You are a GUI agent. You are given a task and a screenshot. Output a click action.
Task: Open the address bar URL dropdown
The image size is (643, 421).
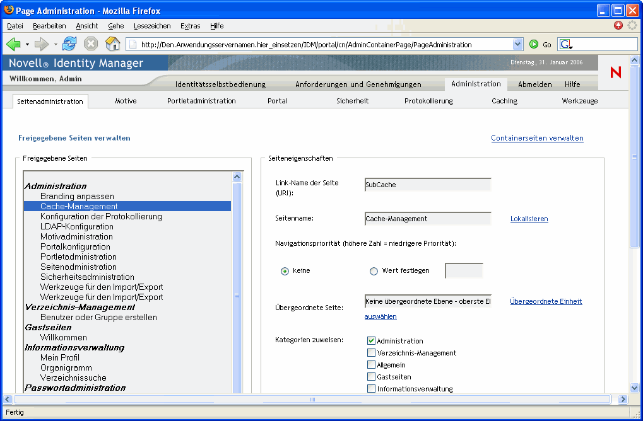click(518, 45)
